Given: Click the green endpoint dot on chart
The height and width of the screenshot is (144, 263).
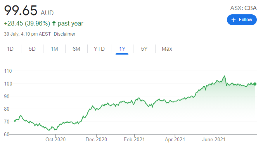Looking at the screenshot, I should coord(255,84).
